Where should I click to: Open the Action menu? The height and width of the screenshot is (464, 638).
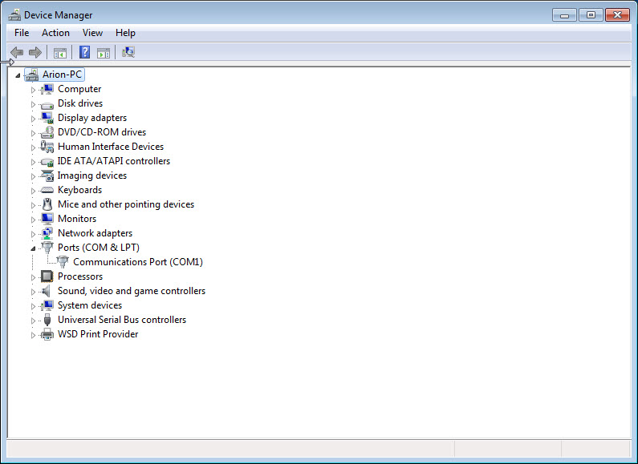pos(55,33)
